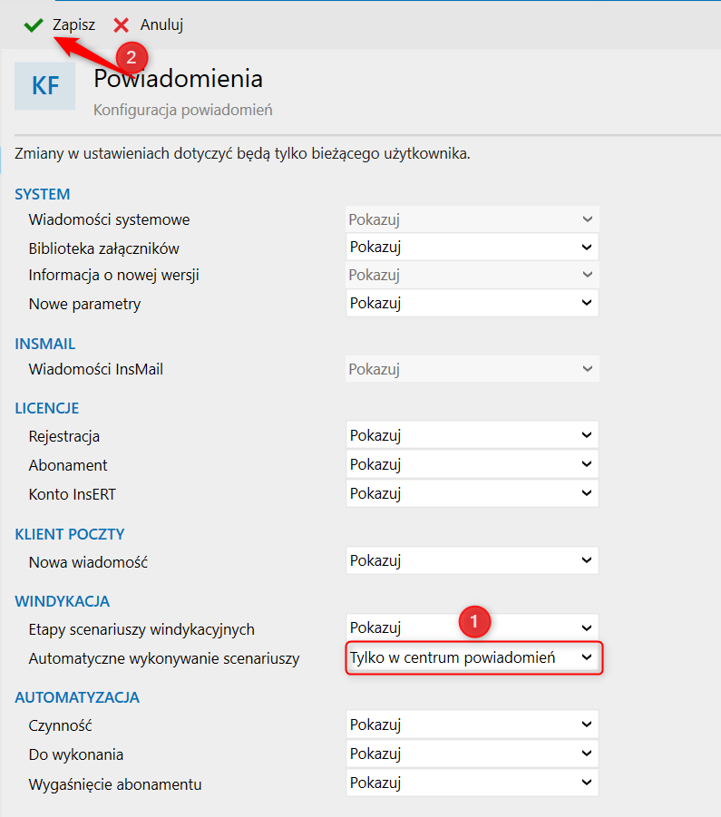Open the Do wykonania dropdown
The image size is (721, 817).
pos(472,754)
